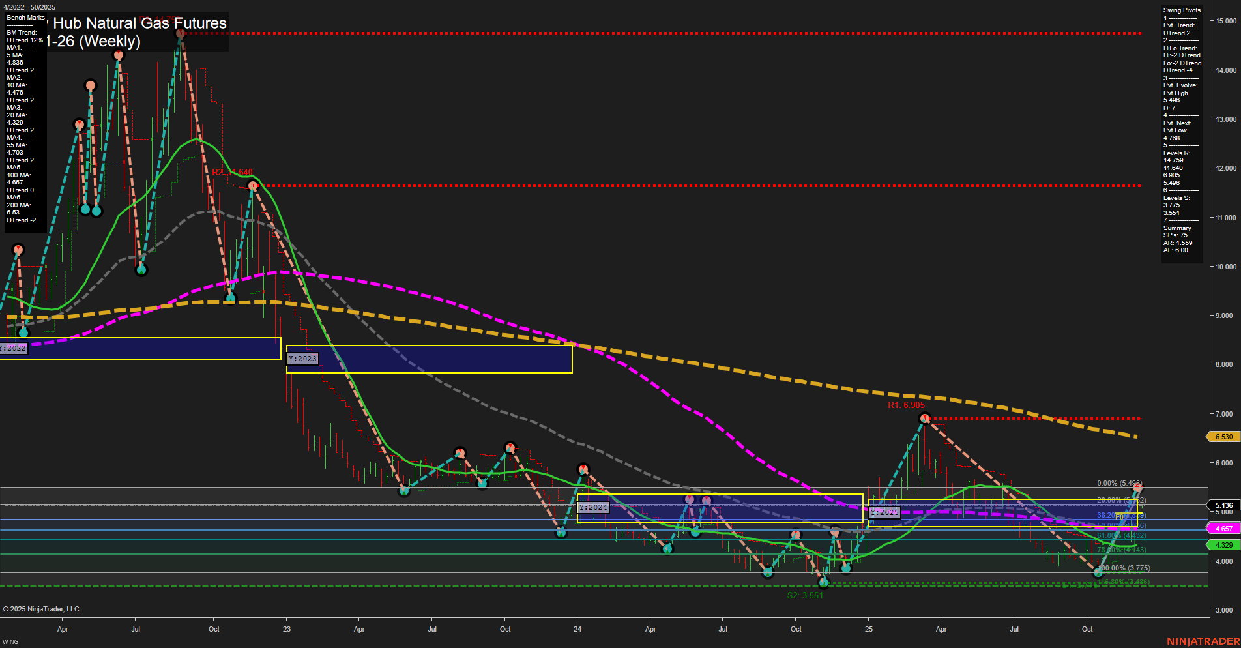Click the 5.136 price label on the right axis
Screen dimensions: 1241x648
pyautogui.click(x=1223, y=505)
